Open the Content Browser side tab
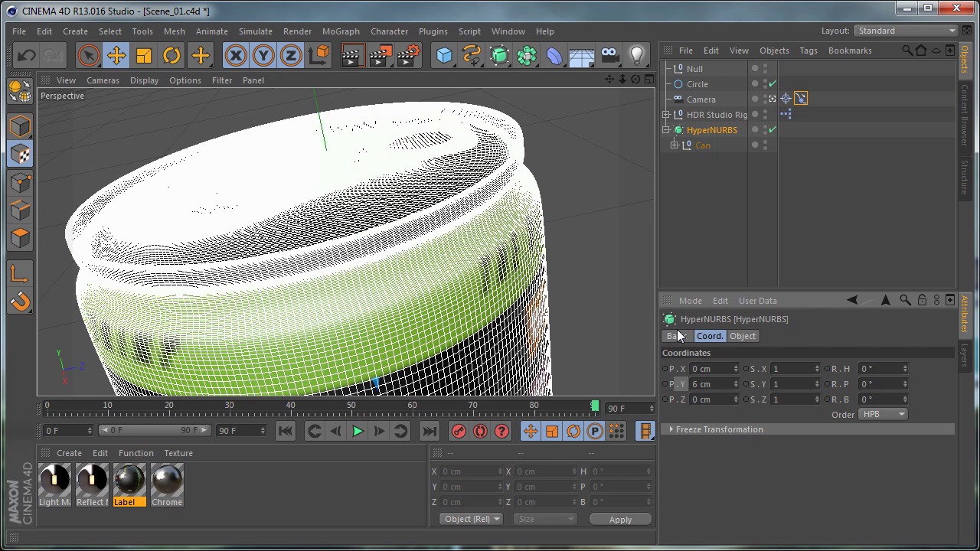Screen dimensions: 980x551 point(965,115)
